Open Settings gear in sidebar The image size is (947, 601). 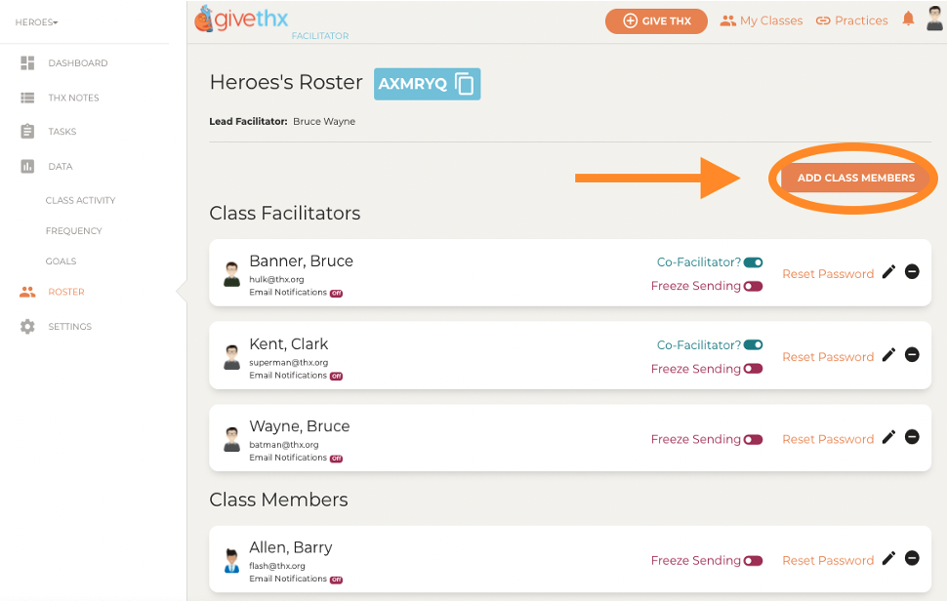(27, 327)
